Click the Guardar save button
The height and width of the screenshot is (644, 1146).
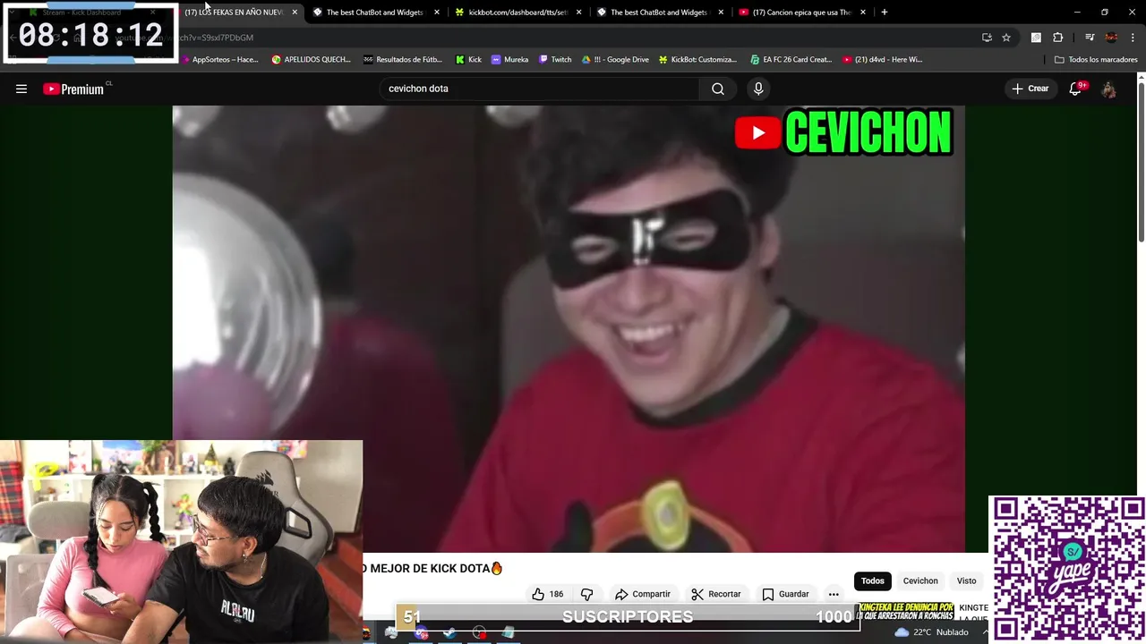(785, 594)
